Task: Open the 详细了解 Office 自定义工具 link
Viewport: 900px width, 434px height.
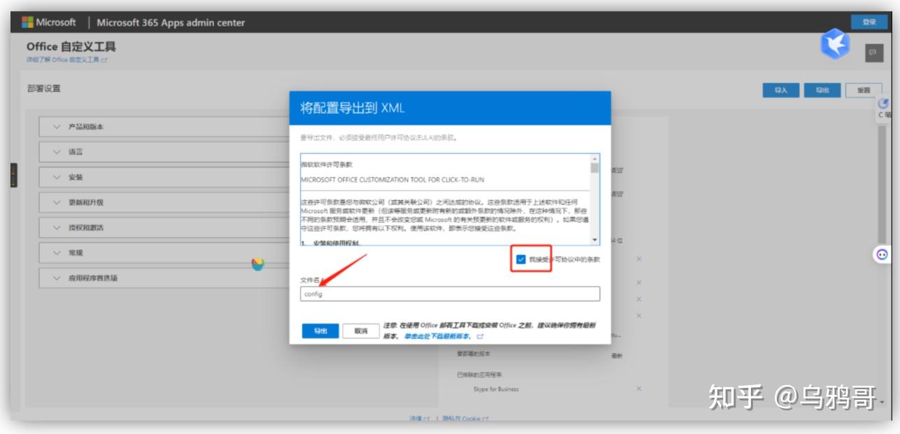Action: (66, 60)
